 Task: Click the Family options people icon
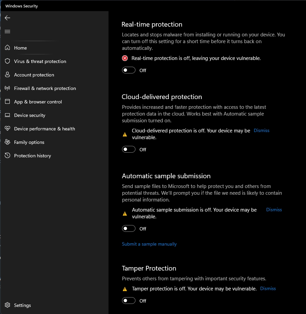[x=7, y=142]
